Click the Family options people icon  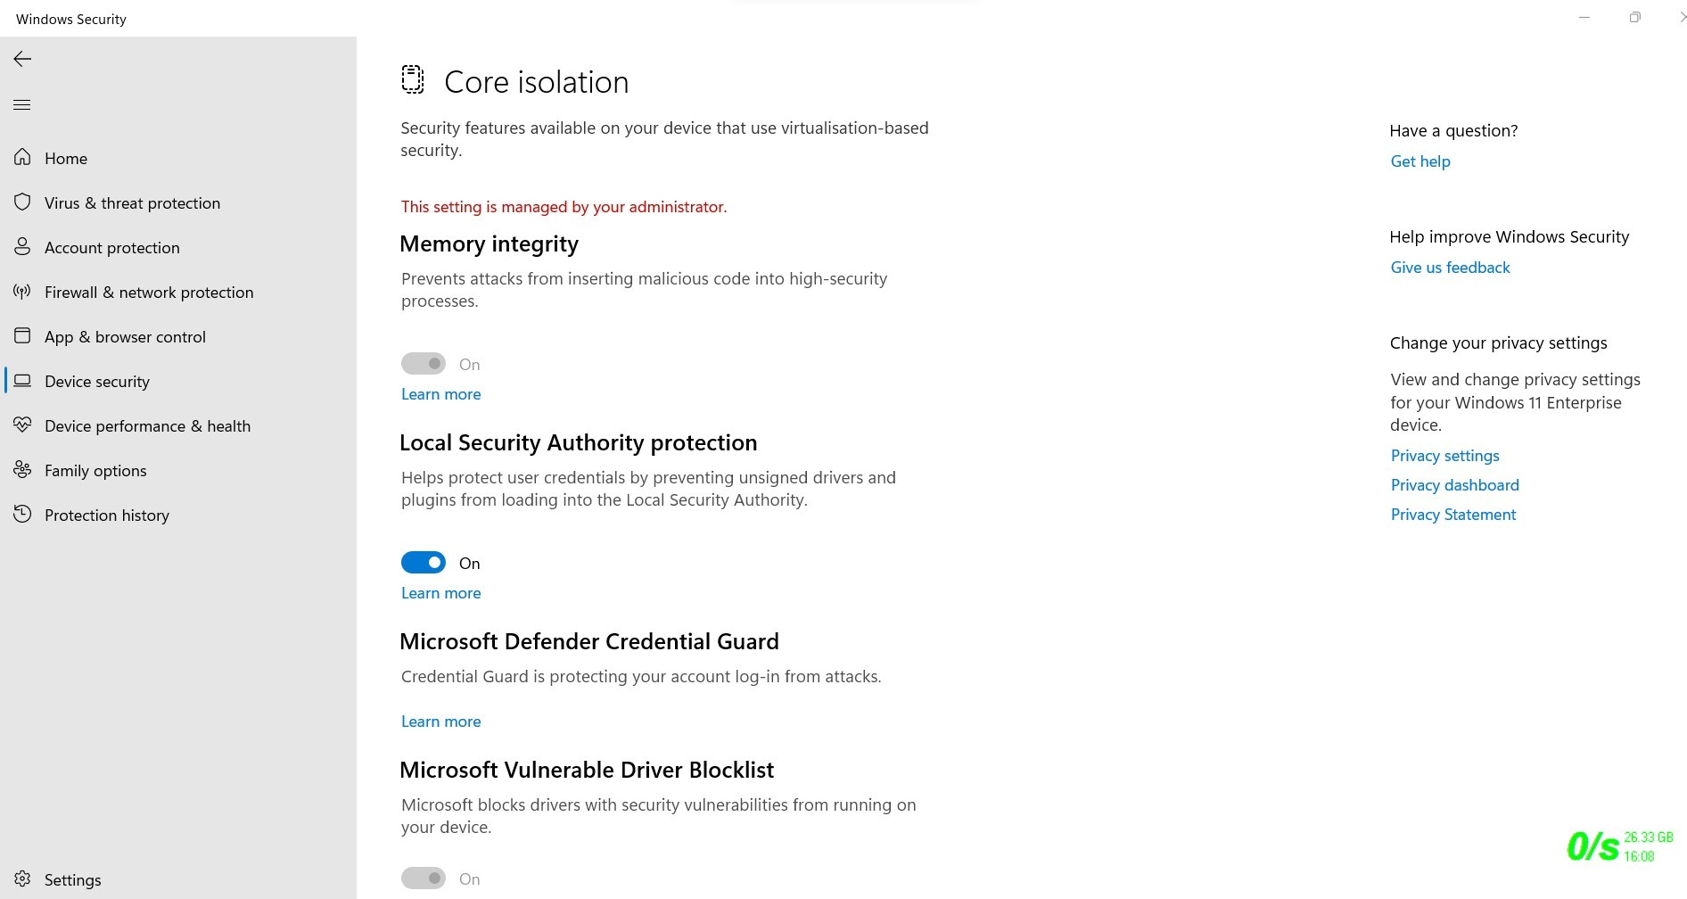click(x=22, y=470)
